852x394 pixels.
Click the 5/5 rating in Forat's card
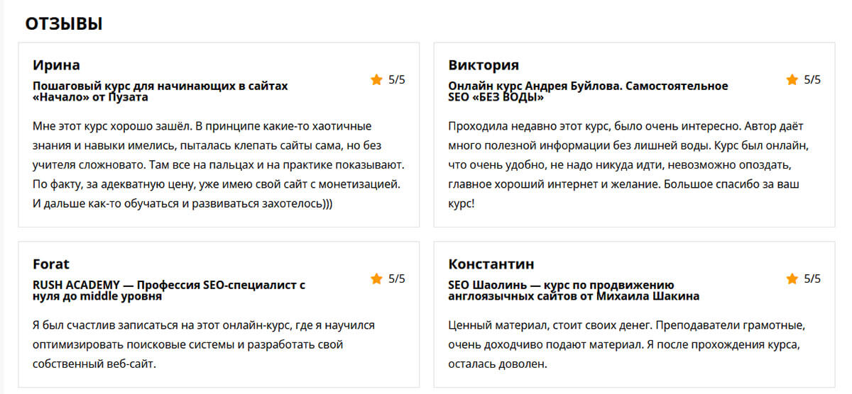397,278
